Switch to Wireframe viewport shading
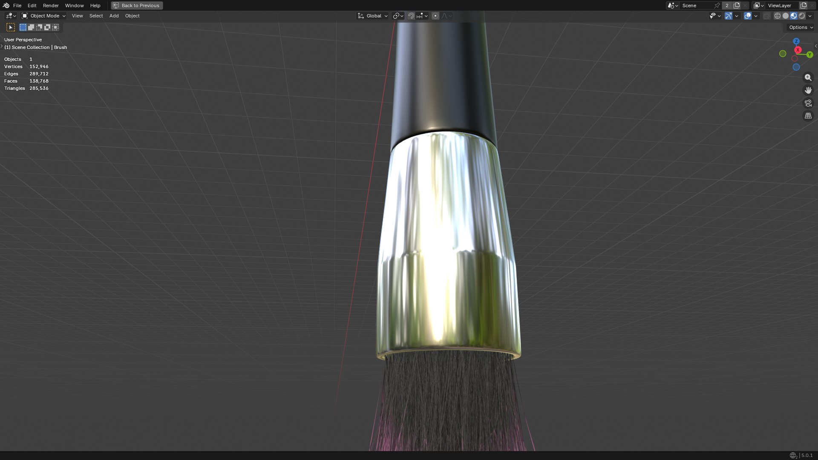Screen dimensions: 818x460 click(778, 16)
